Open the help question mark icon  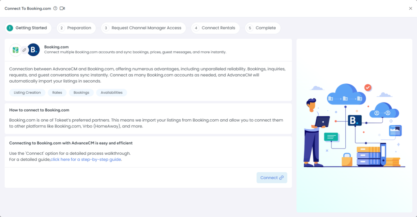(x=55, y=8)
